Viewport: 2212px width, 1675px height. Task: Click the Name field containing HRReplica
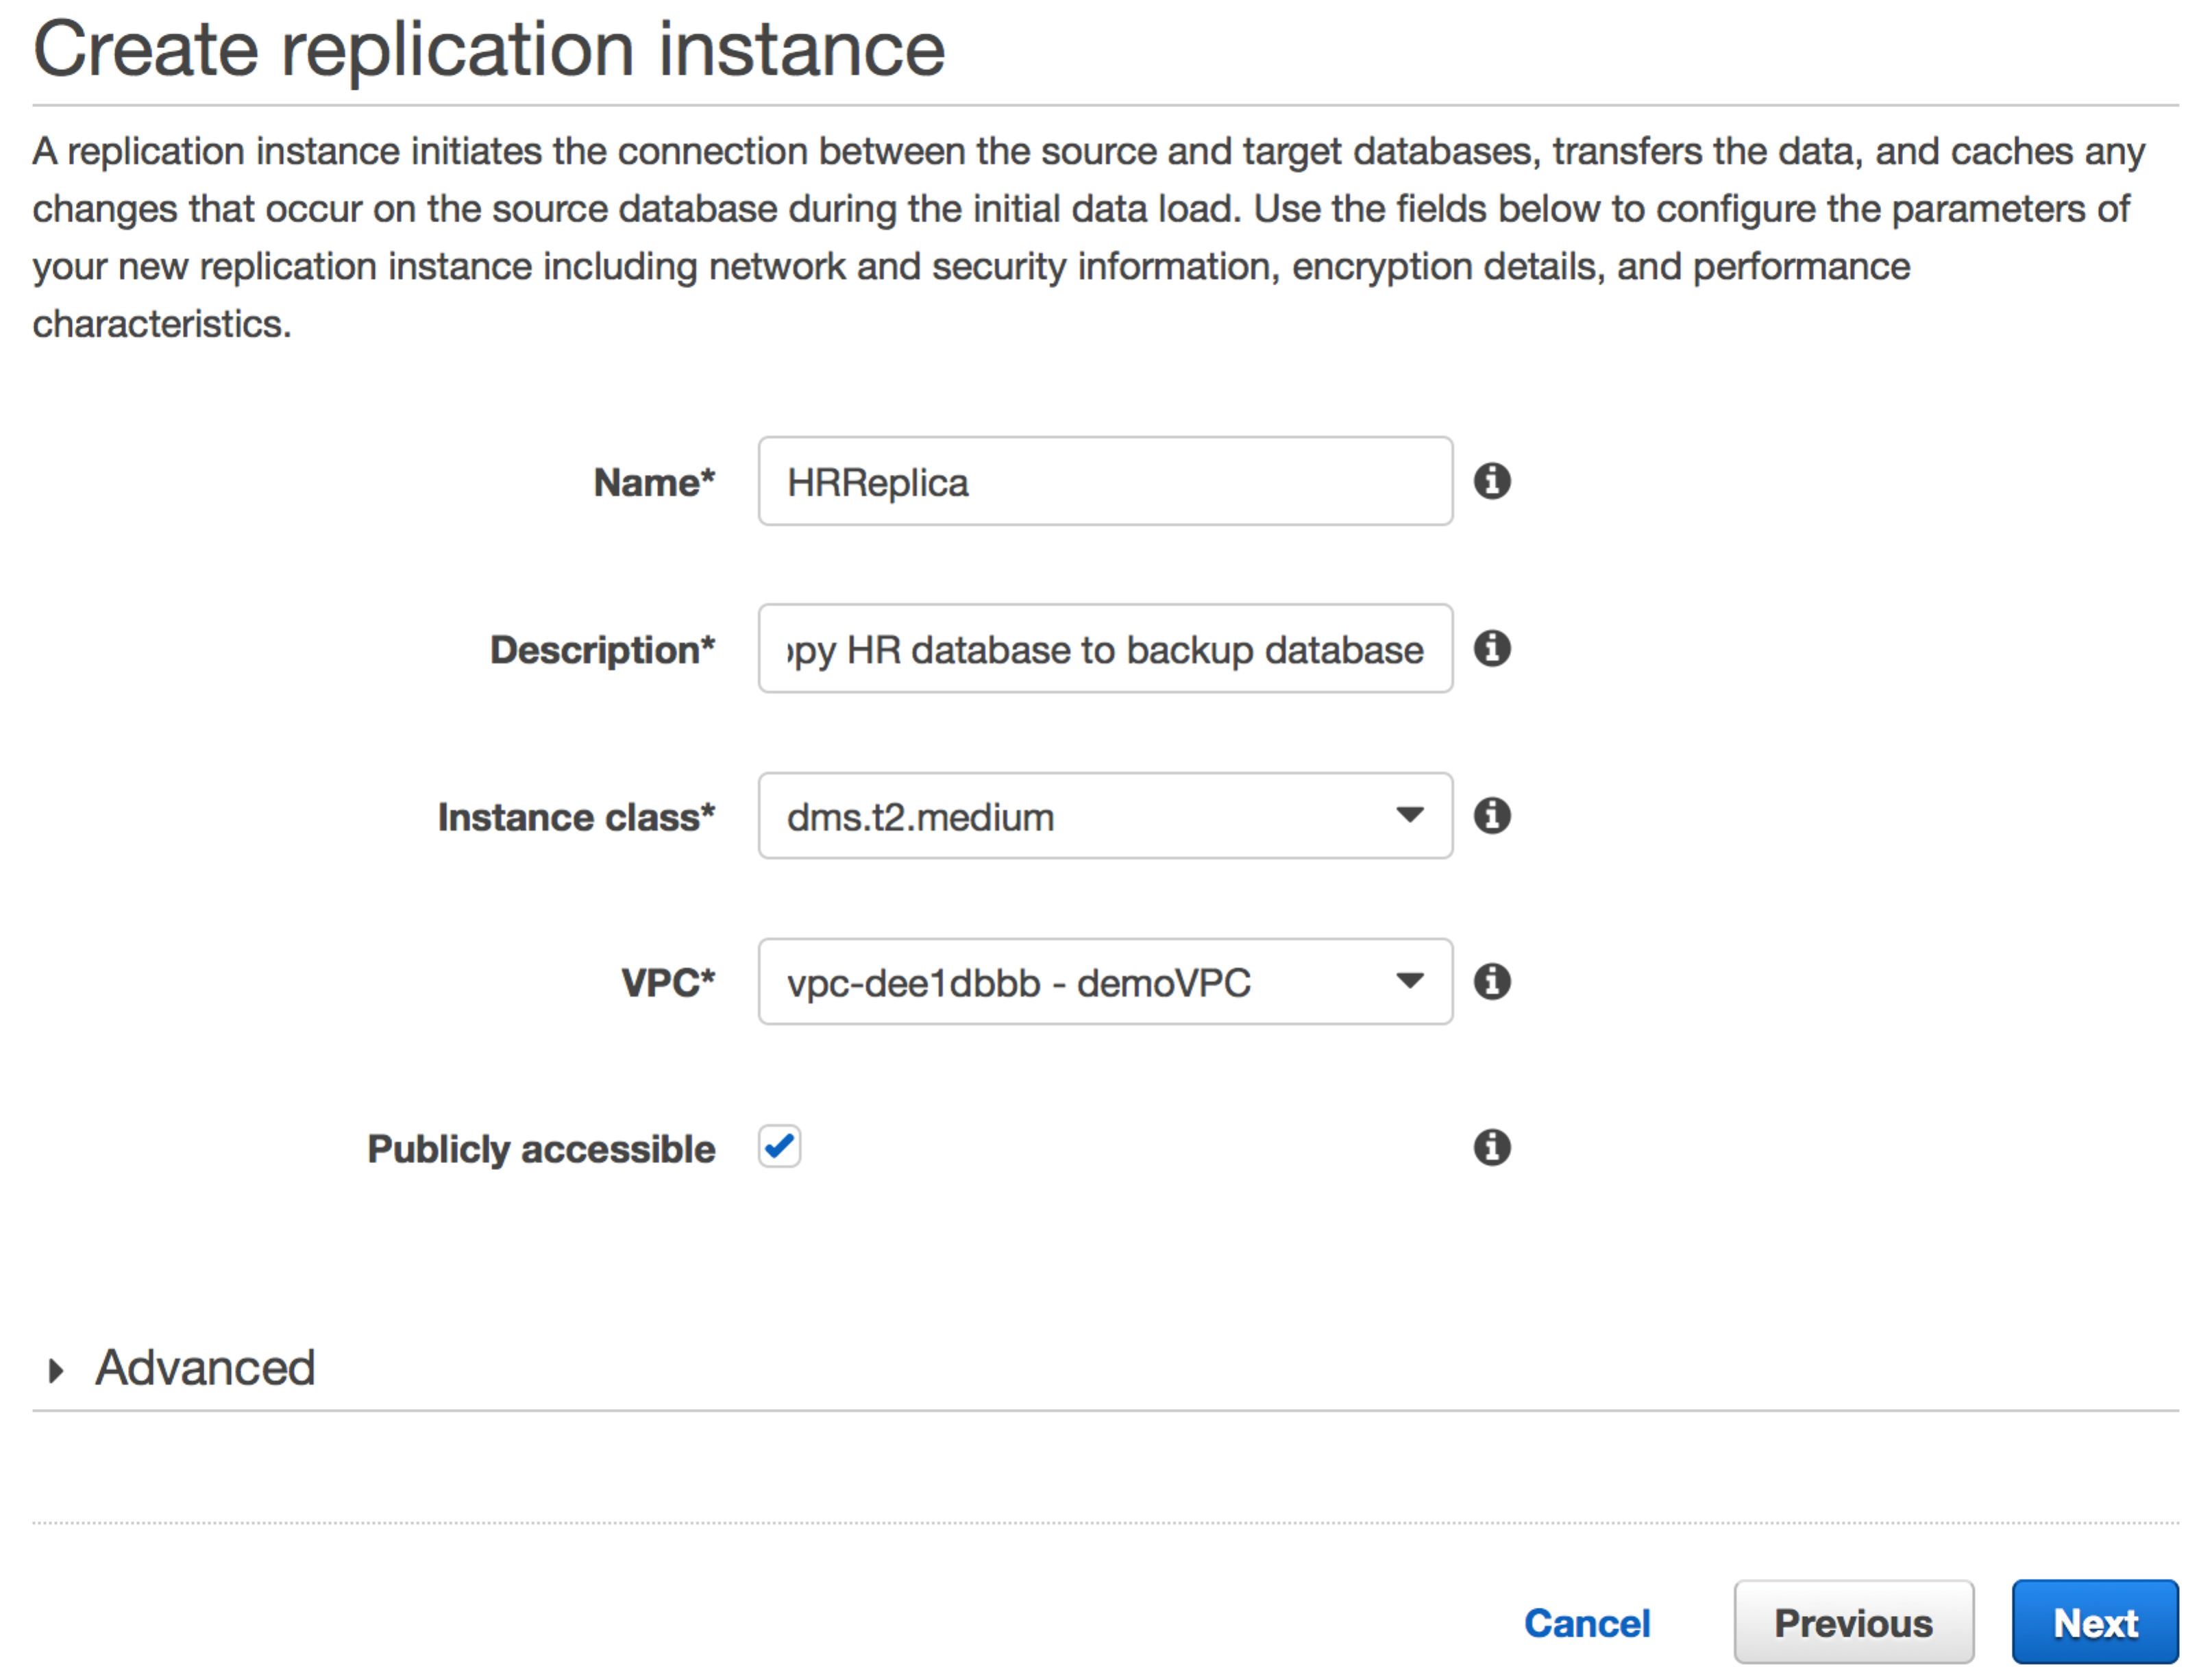point(1104,482)
